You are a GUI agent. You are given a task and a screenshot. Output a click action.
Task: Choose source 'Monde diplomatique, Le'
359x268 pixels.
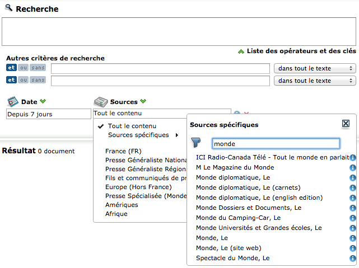[x=233, y=177]
